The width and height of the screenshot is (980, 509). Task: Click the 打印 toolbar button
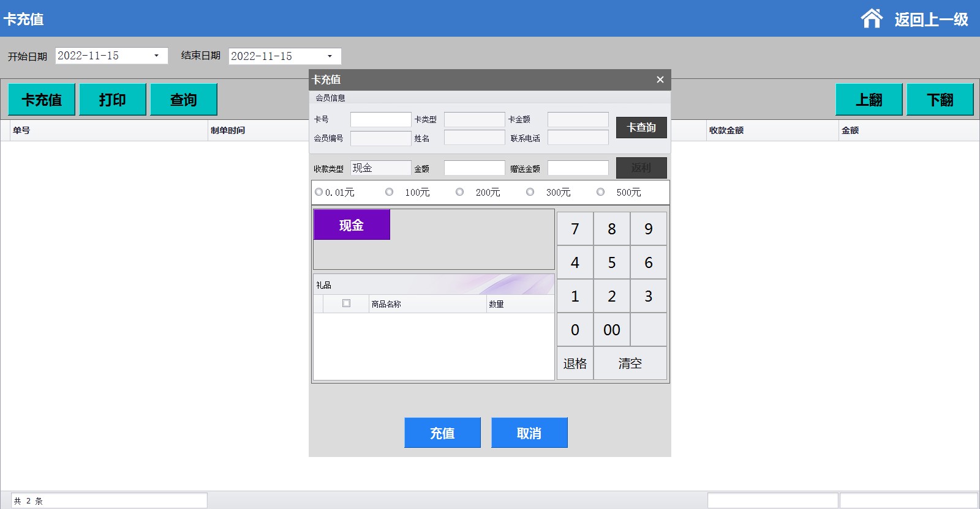(113, 99)
